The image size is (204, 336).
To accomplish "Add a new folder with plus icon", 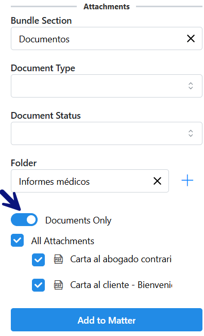I will [x=187, y=181].
